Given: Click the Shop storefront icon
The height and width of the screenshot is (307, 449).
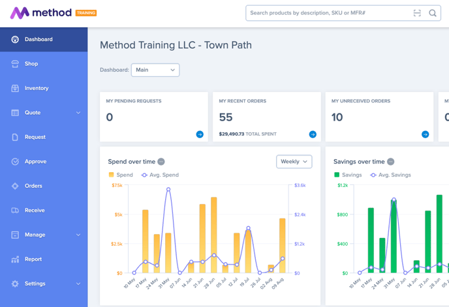Looking at the screenshot, I should point(15,64).
